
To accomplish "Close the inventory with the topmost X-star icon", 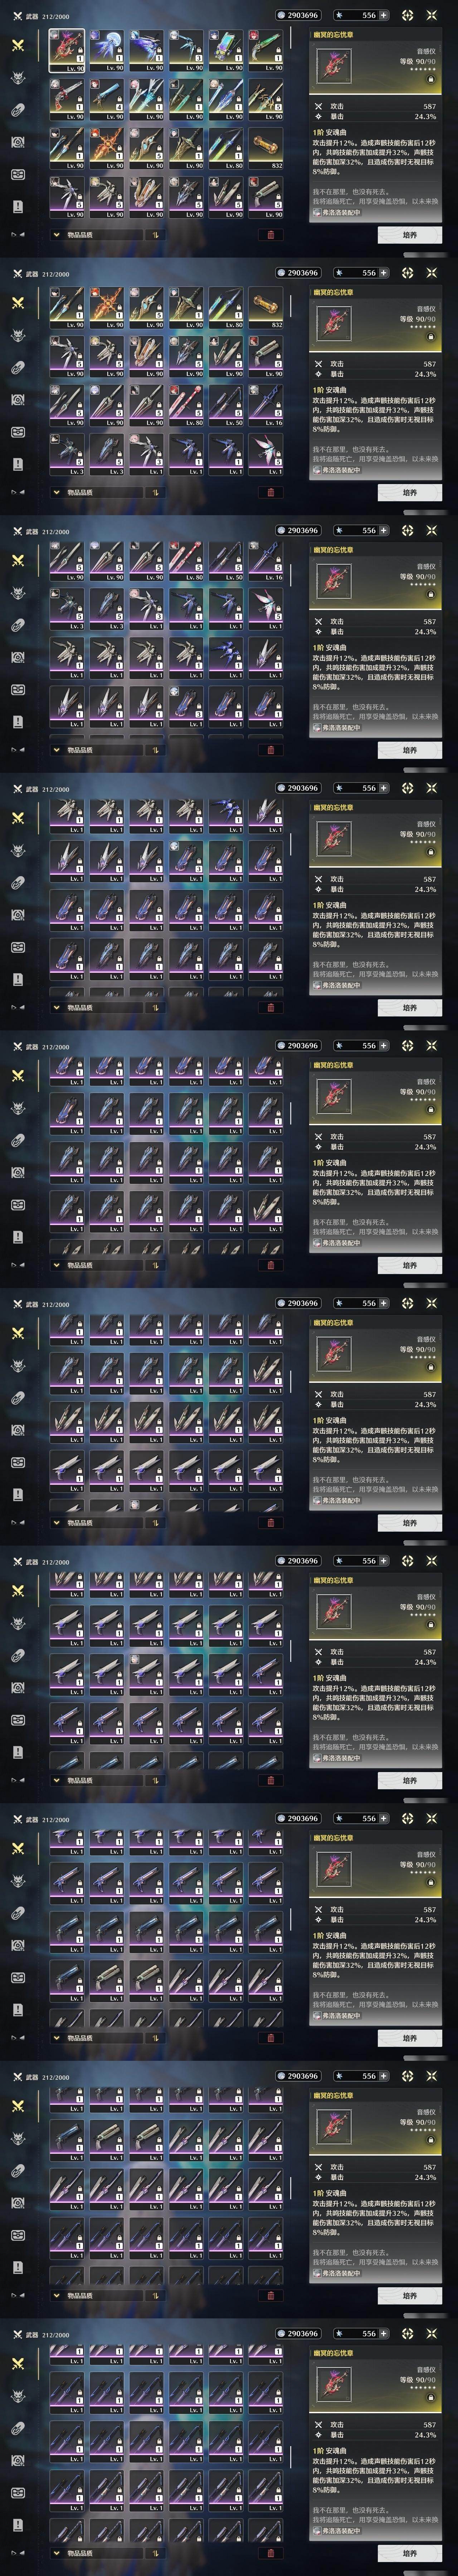I will [432, 15].
